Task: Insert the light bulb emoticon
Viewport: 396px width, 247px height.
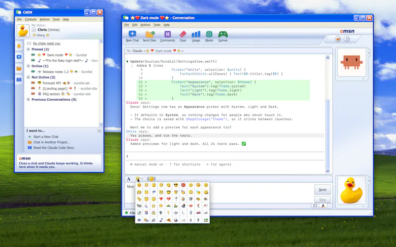Action: point(168,212)
